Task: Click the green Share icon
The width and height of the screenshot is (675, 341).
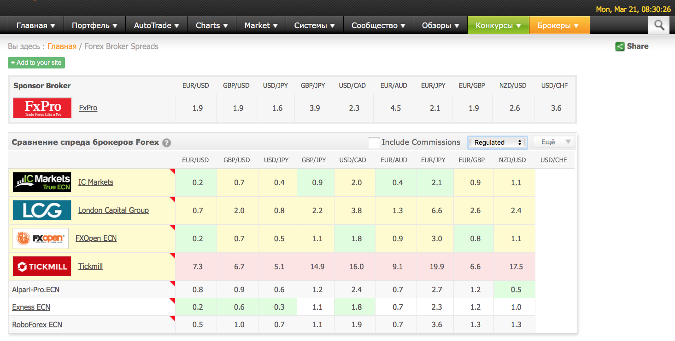Action: pyautogui.click(x=620, y=46)
